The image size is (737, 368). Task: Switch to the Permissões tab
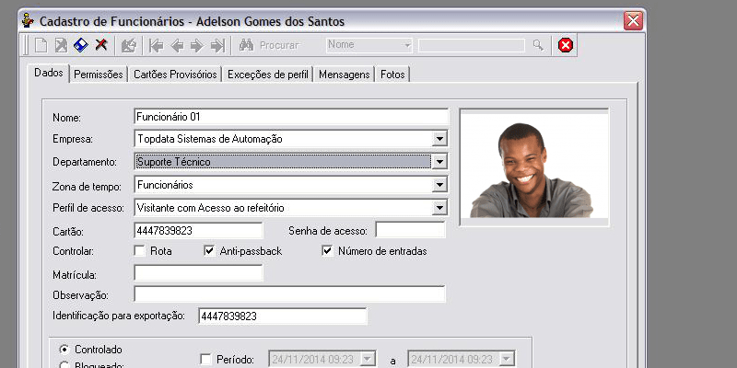pos(99,75)
